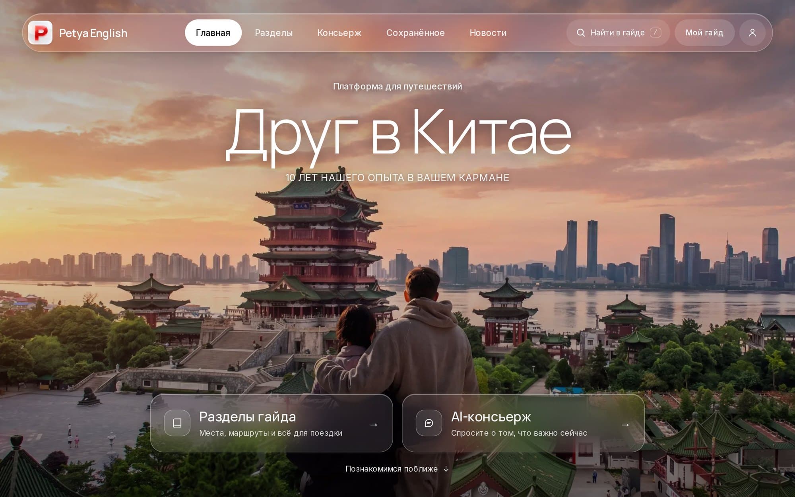The image size is (795, 497).
Task: Click the Платформа для путешествий subtitle
Action: tap(397, 86)
